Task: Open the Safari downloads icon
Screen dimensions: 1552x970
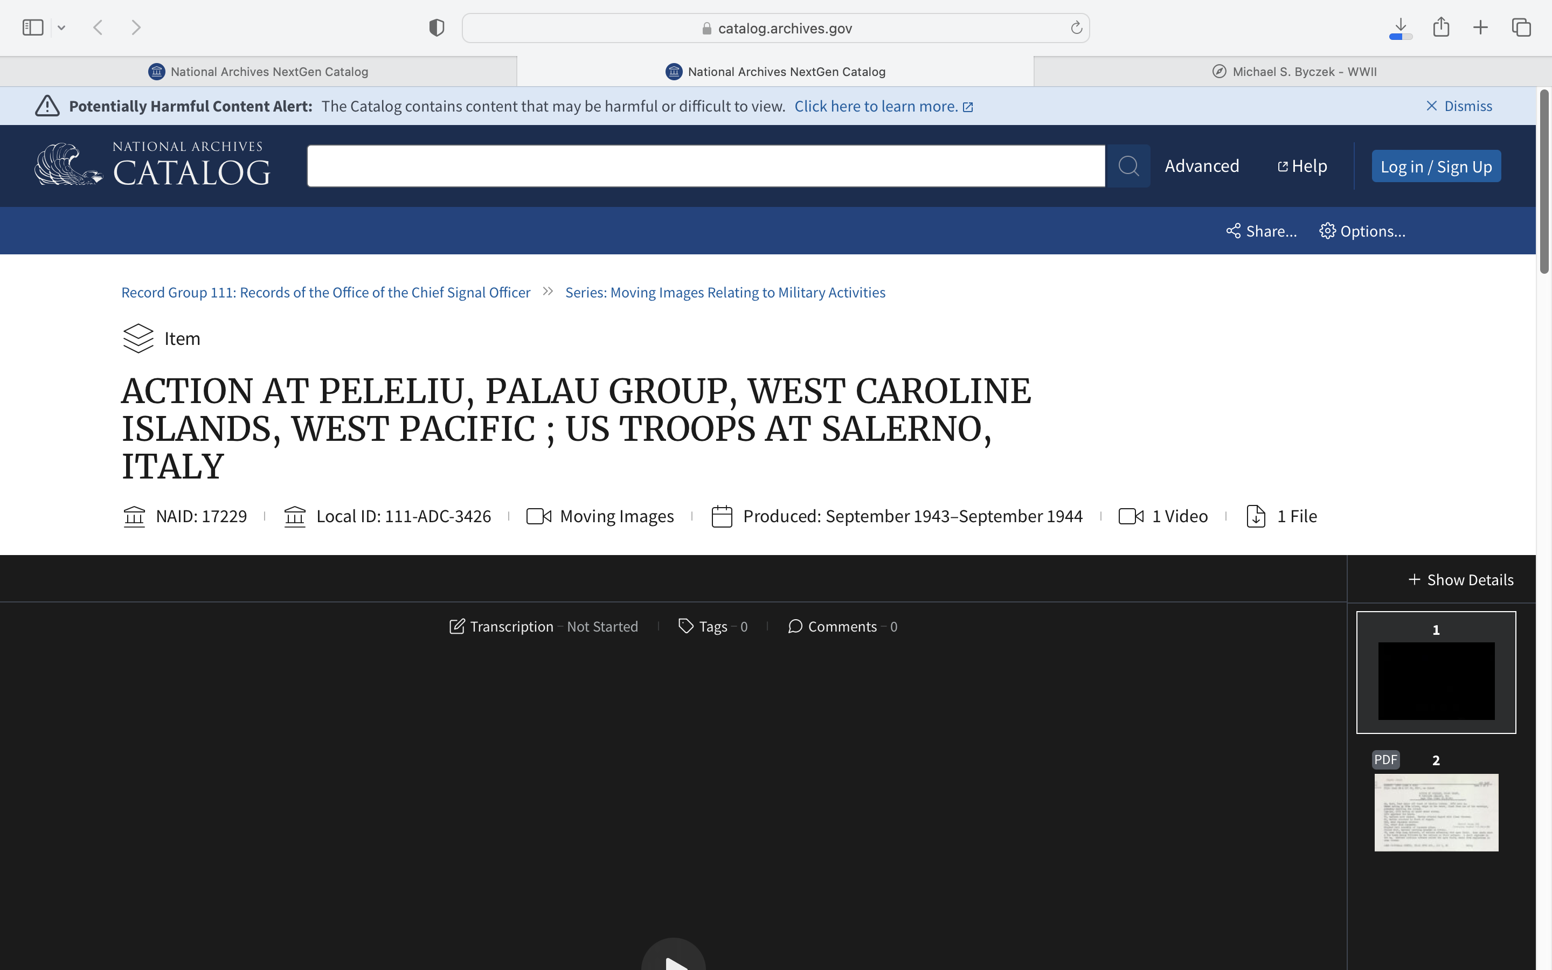Action: click(1401, 27)
